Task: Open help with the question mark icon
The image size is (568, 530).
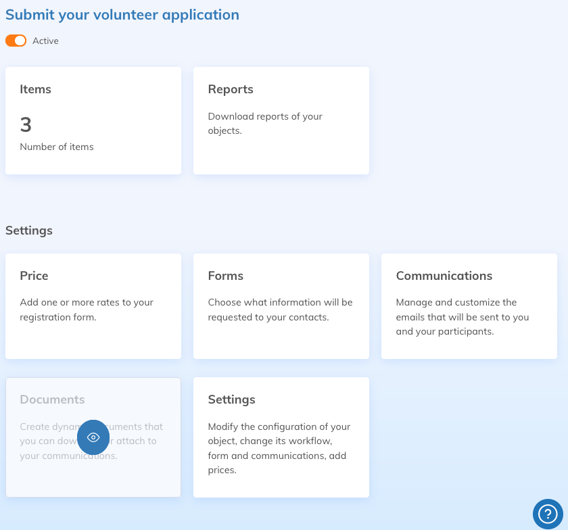Action: point(547,513)
